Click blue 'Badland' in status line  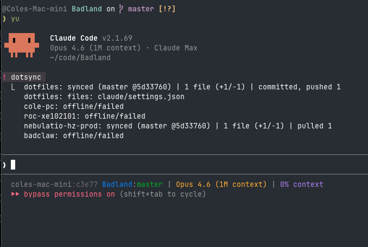click(117, 185)
